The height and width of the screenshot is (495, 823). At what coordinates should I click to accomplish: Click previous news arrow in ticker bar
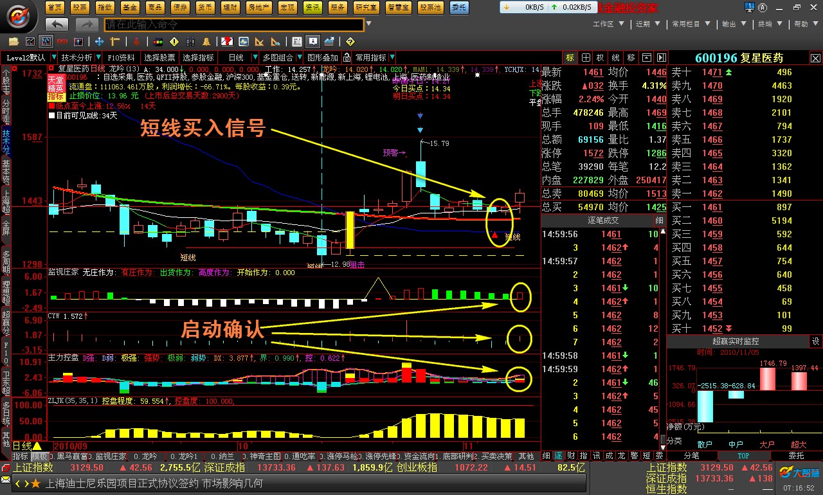tap(19, 483)
